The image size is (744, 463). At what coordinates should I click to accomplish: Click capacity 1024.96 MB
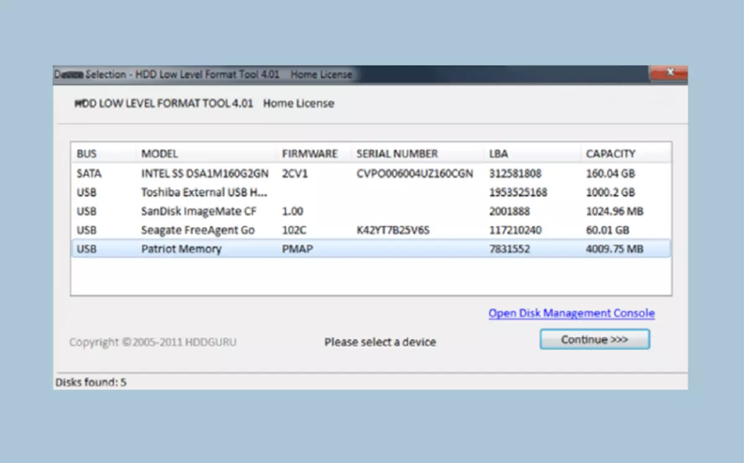(614, 211)
